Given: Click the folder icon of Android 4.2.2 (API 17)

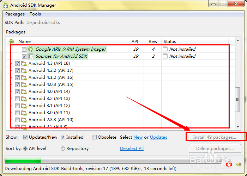Looking at the screenshot, I should [x=24, y=70].
